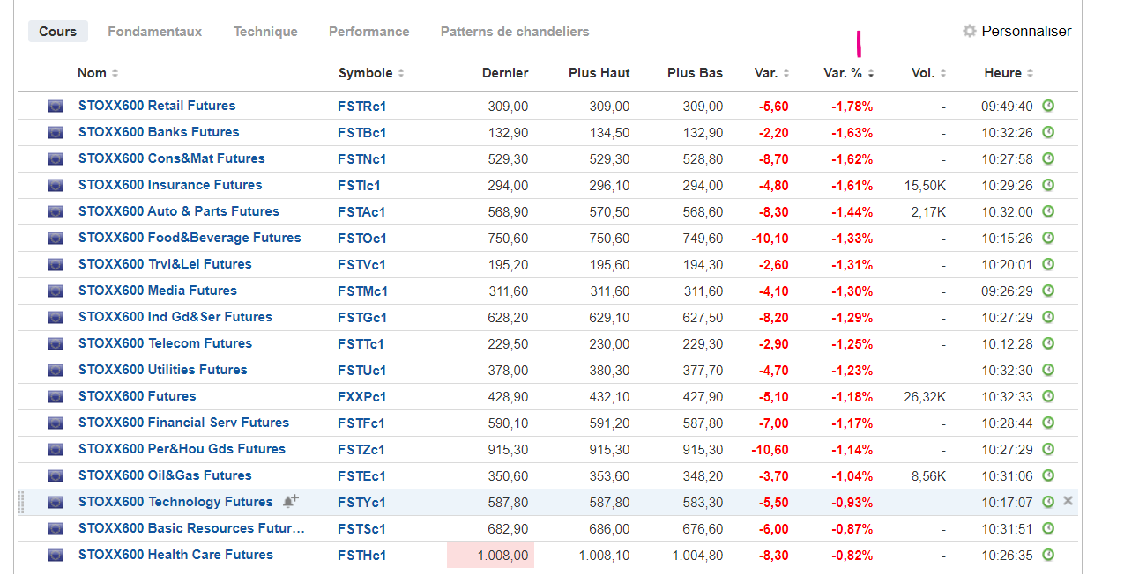Sort by the Vol. column arrows
Viewport: 1124px width, 574px height.
[943, 73]
